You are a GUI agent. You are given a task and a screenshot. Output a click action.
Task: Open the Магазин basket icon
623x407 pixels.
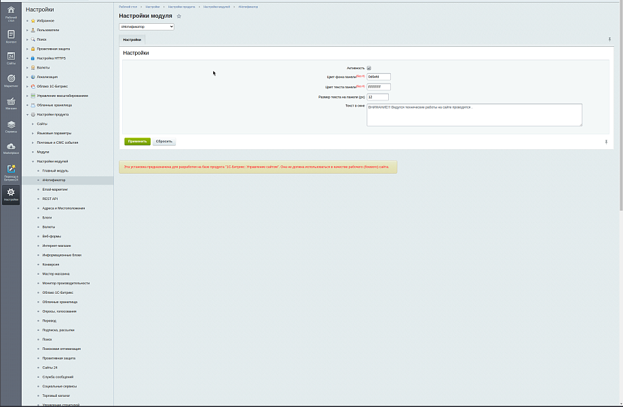[11, 103]
